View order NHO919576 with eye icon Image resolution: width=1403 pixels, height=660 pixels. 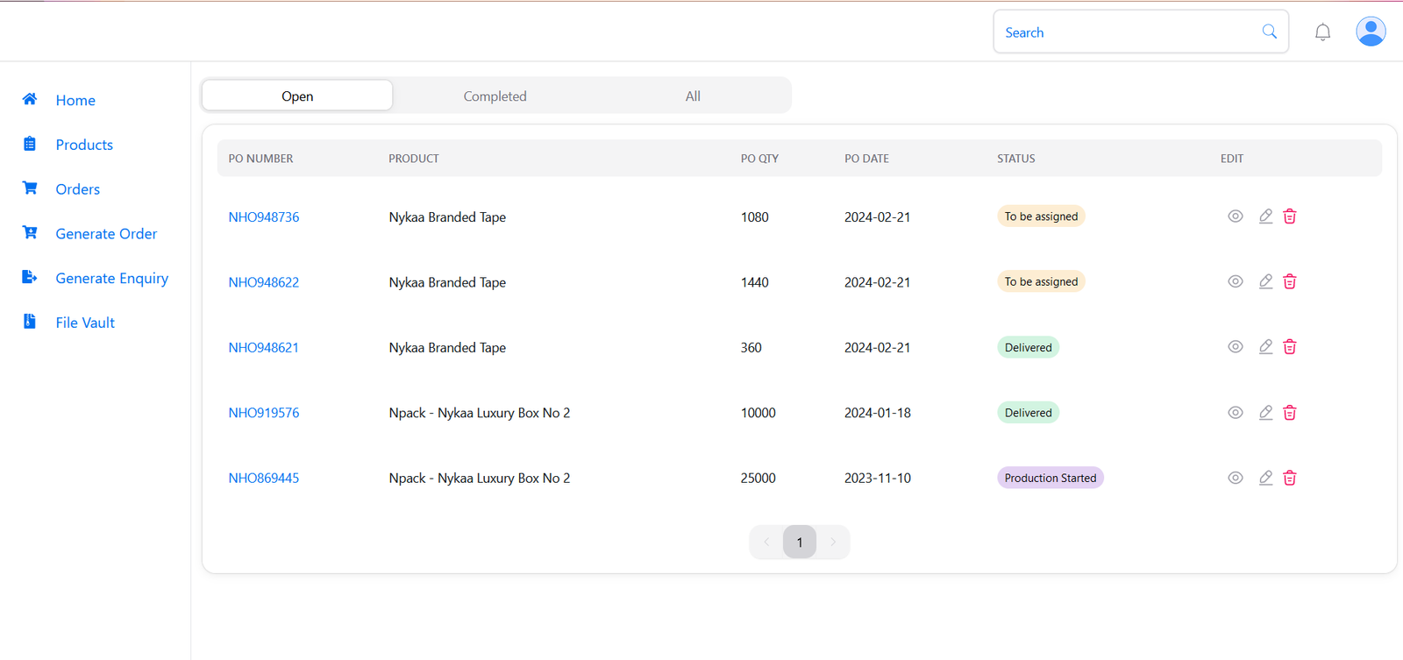tap(1236, 412)
